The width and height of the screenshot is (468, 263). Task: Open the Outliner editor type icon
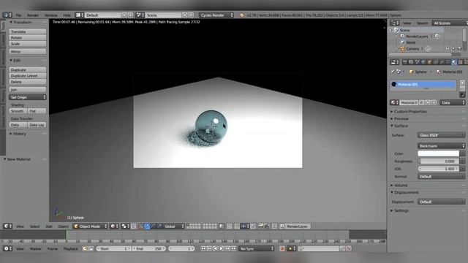pos(395,23)
